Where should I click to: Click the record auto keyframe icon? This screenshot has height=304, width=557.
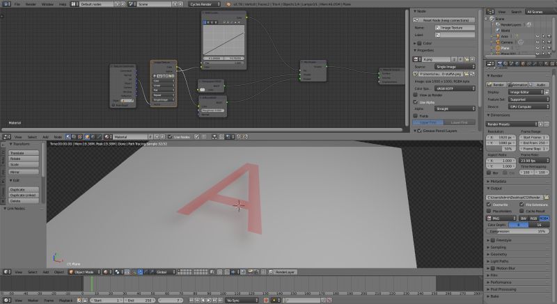[x=266, y=301]
